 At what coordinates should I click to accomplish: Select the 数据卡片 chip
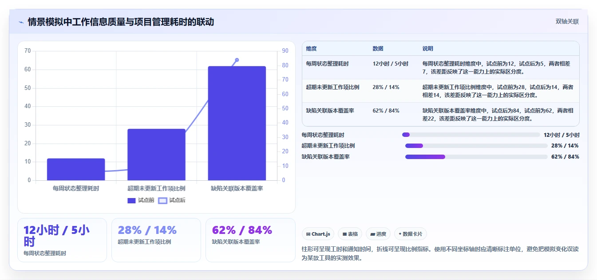(x=411, y=234)
